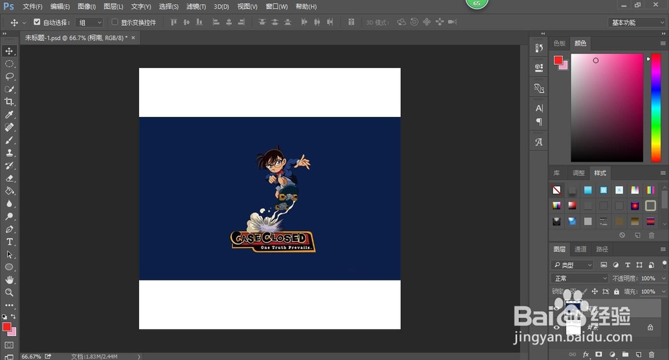The height and width of the screenshot is (360, 669).
Task: Select the Hand tool
Action: pyautogui.click(x=9, y=280)
